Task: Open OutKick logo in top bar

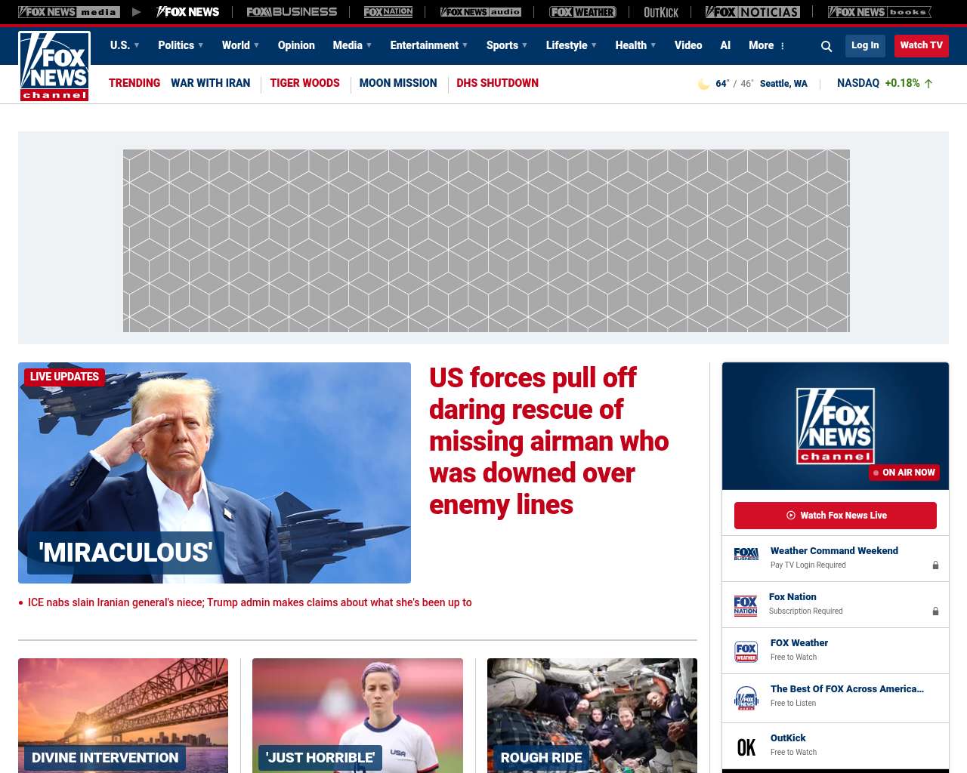Action: pyautogui.click(x=661, y=12)
